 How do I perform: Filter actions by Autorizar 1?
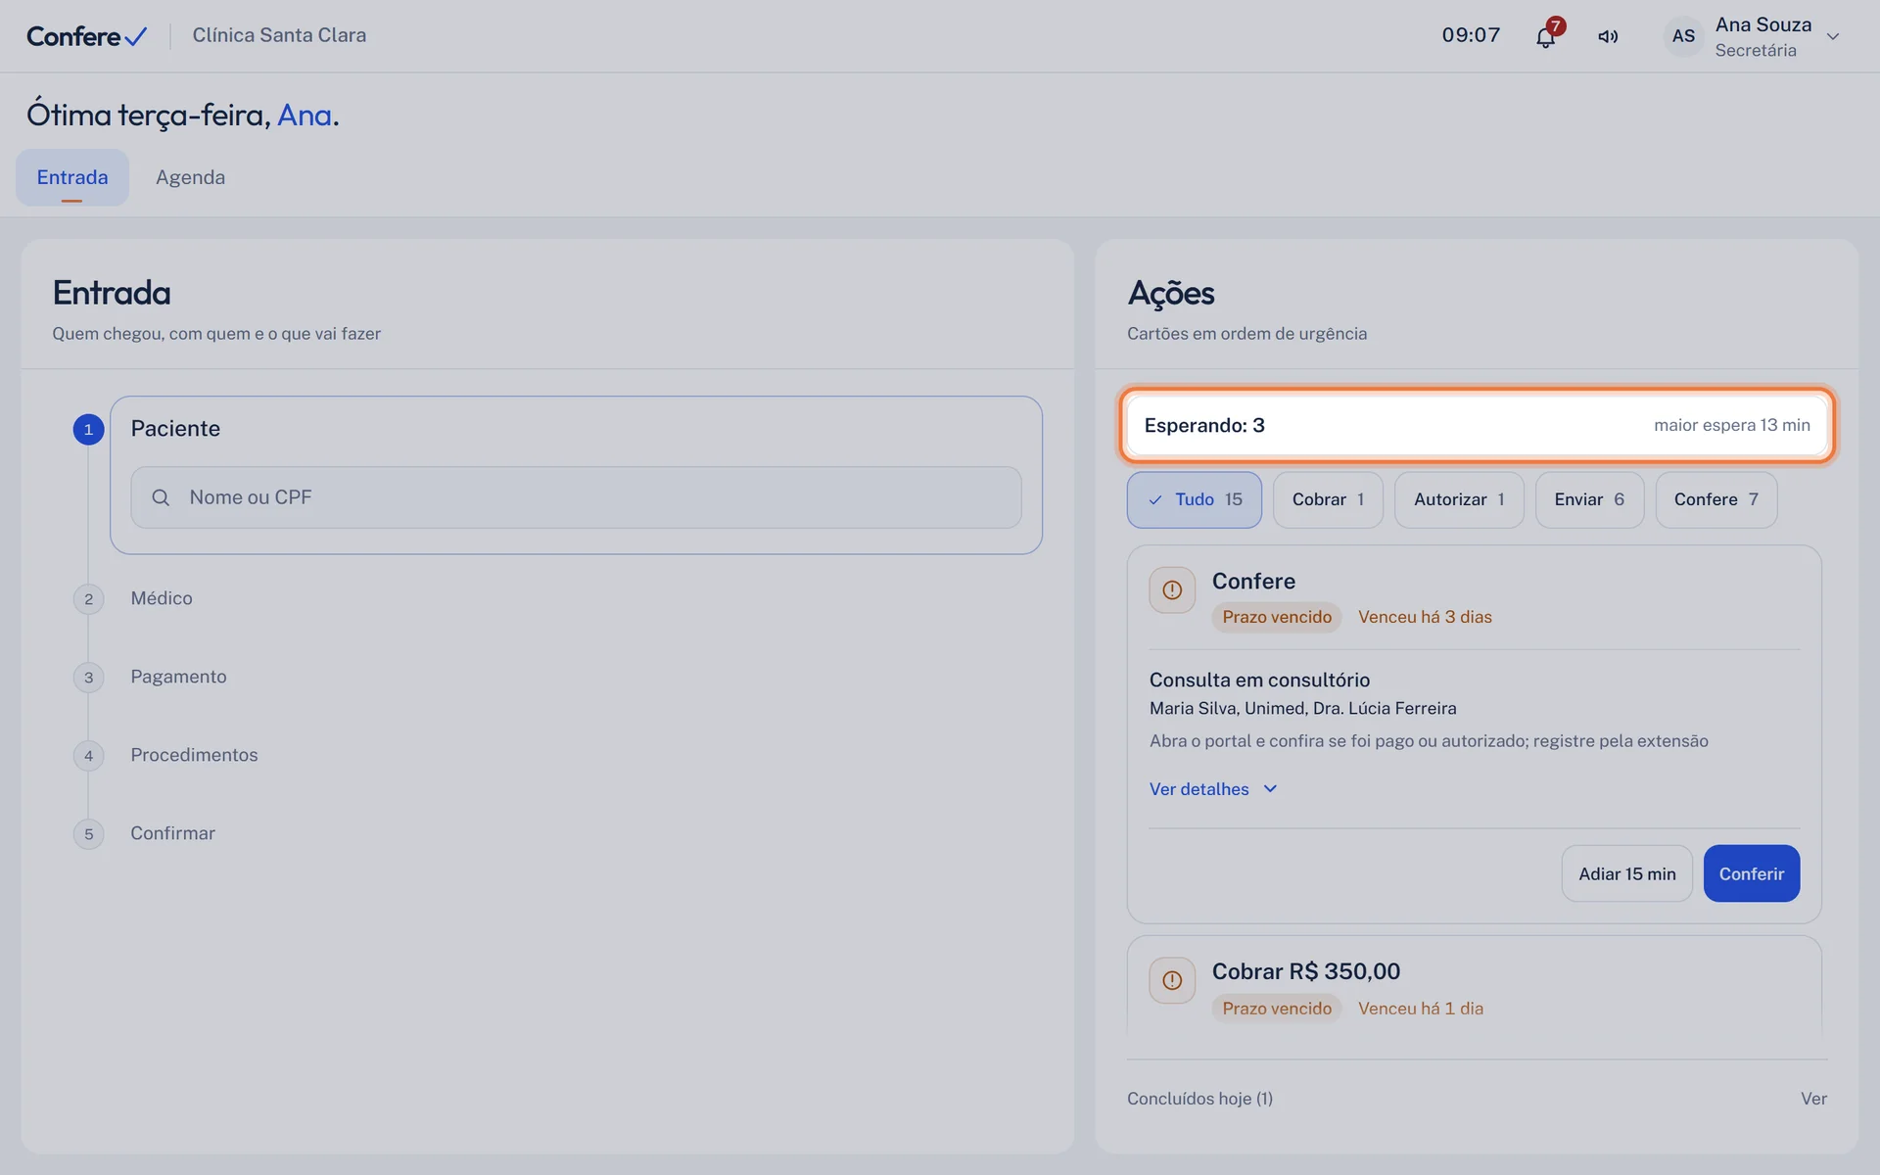click(1459, 499)
